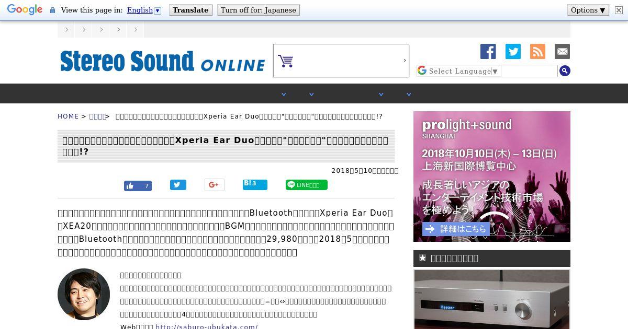Open prolight+sound Shanghai advertisement
Image resolution: width=628 pixels, height=329 pixels.
492,177
